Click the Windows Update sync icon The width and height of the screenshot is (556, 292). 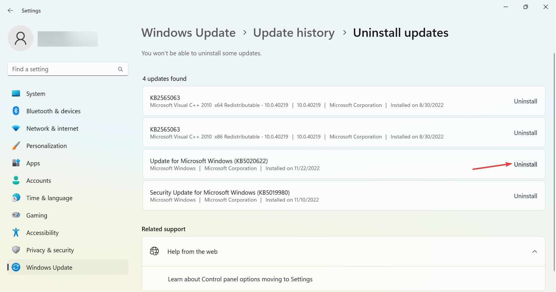16,267
